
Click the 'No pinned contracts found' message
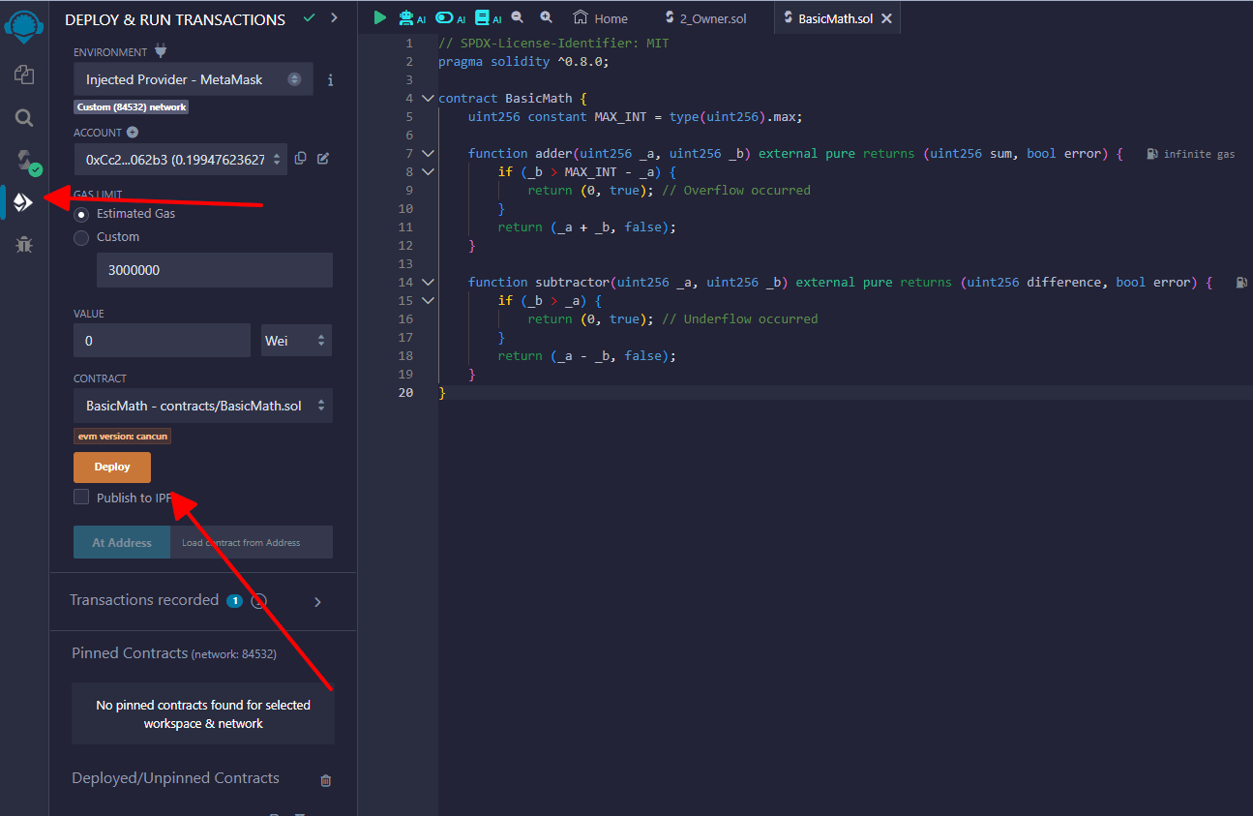(x=203, y=714)
